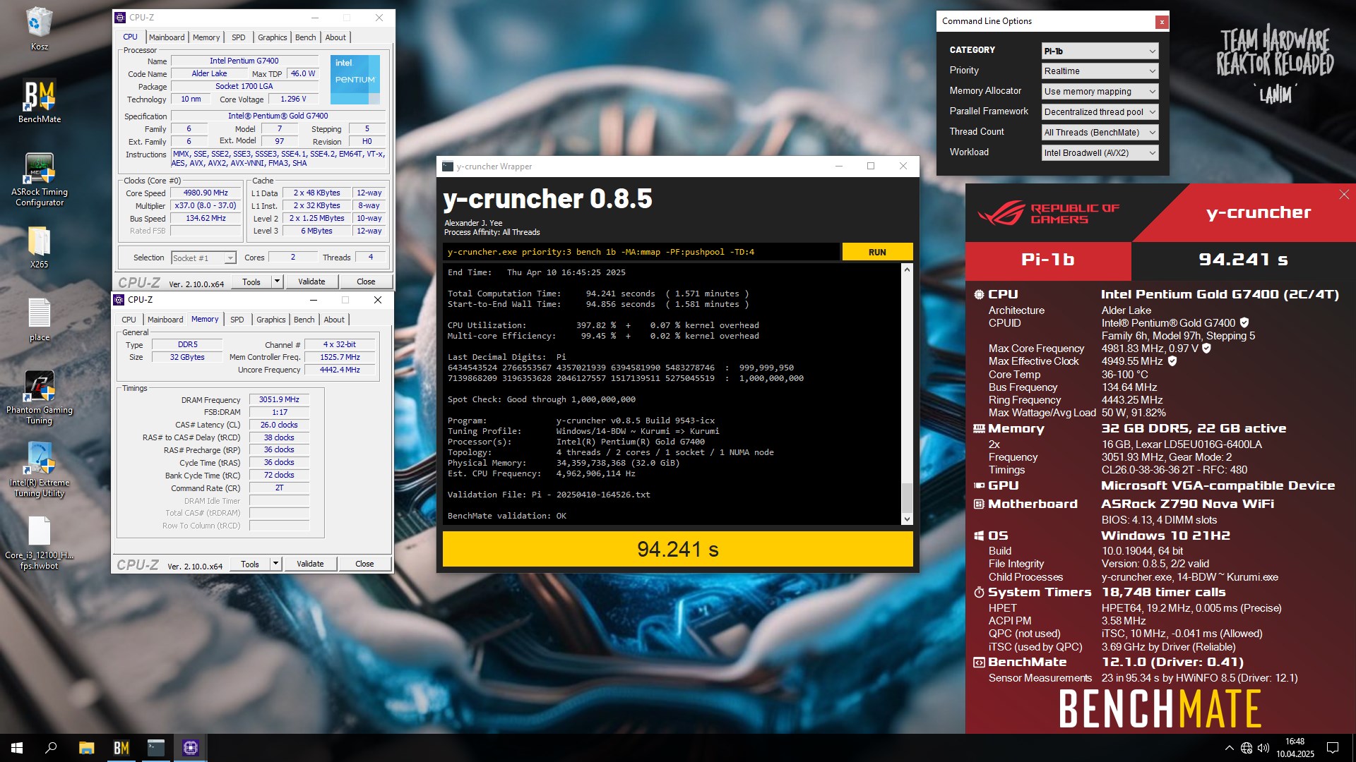Image resolution: width=1356 pixels, height=762 pixels.
Task: Click scroll-down arrow in y-cruncher output
Action: (907, 519)
